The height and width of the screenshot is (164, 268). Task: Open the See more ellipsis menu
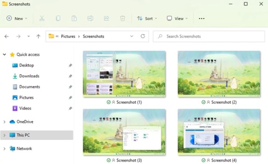click(x=201, y=18)
